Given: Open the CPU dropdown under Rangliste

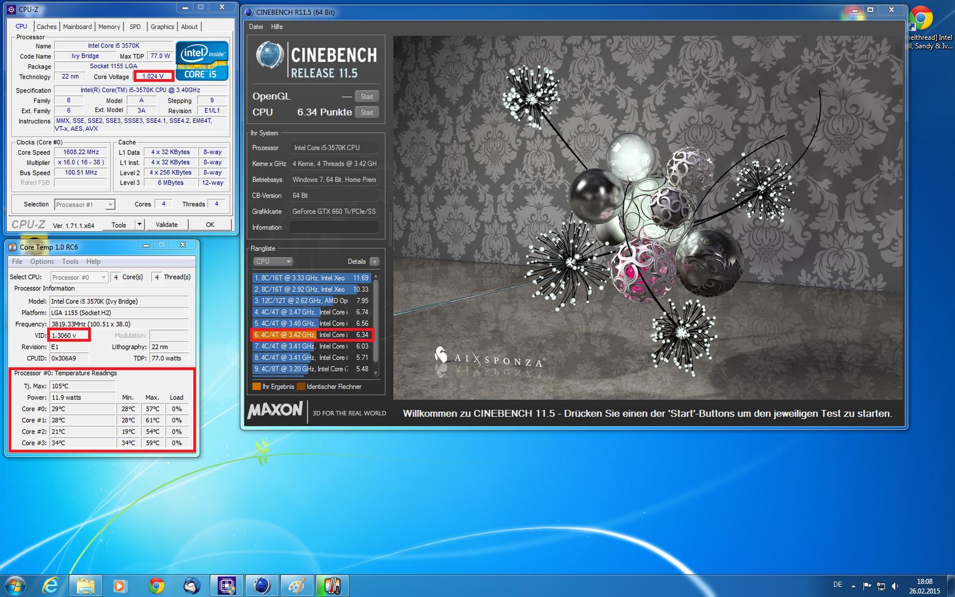Looking at the screenshot, I should tap(272, 262).
